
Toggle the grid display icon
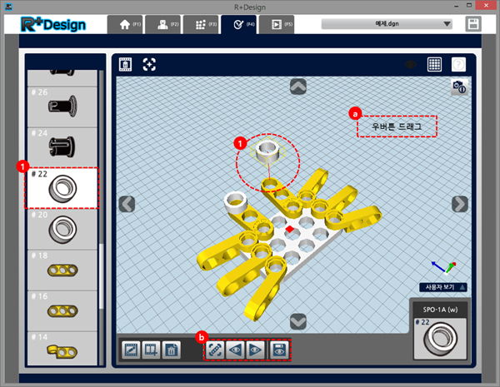(434, 64)
